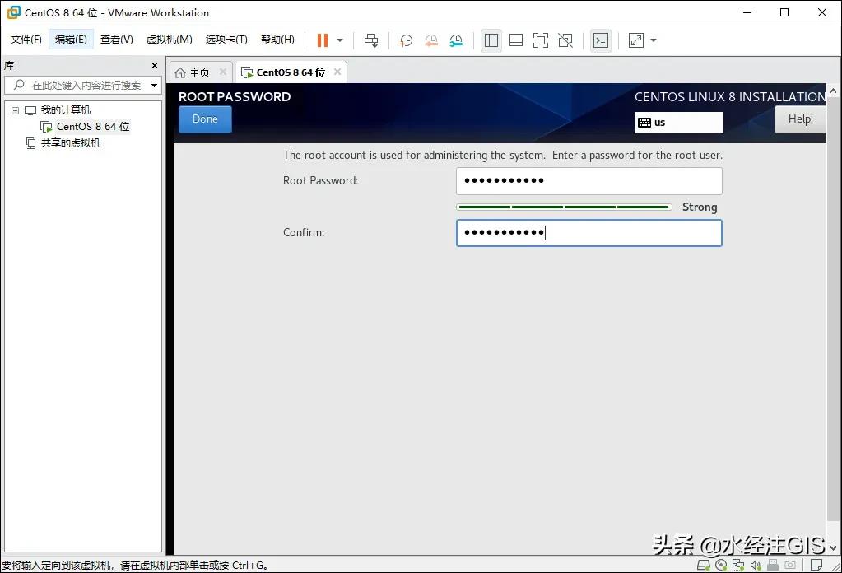The image size is (842, 573).
Task: Click the Done button
Action: [x=204, y=119]
